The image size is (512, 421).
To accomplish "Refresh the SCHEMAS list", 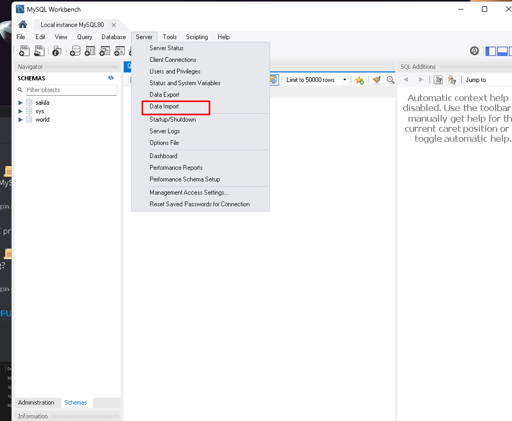I will (x=111, y=78).
